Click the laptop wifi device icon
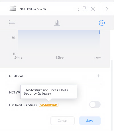Screen dimensions: 114x132 tap(13, 8)
